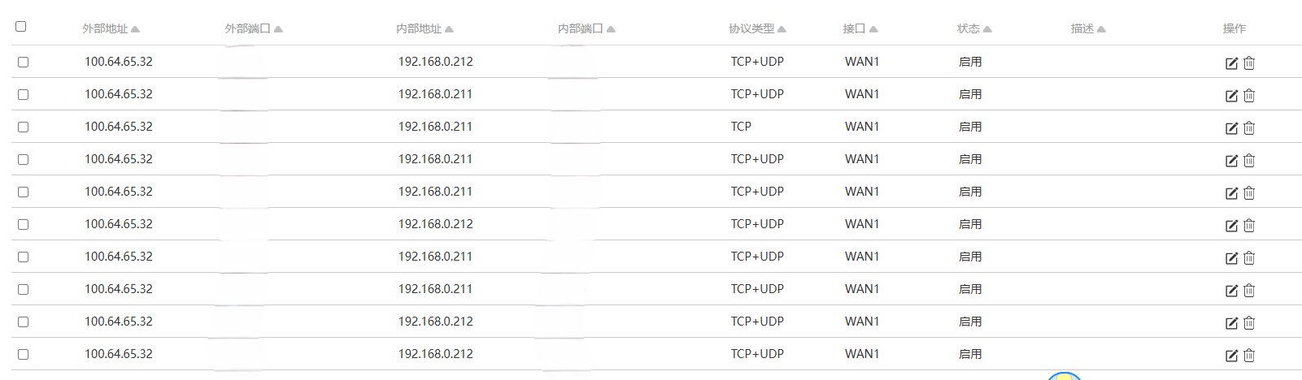Sort the table using the 协议类型 arrow
Screen dimensions: 1302x380
coord(782,29)
